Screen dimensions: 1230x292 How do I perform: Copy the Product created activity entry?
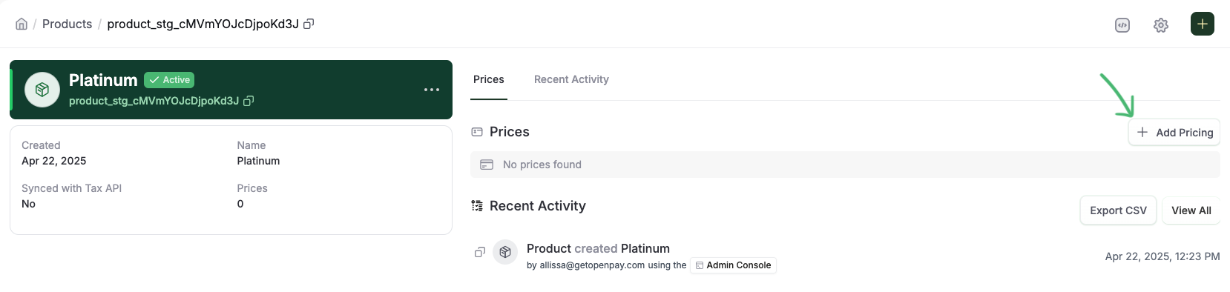(480, 252)
